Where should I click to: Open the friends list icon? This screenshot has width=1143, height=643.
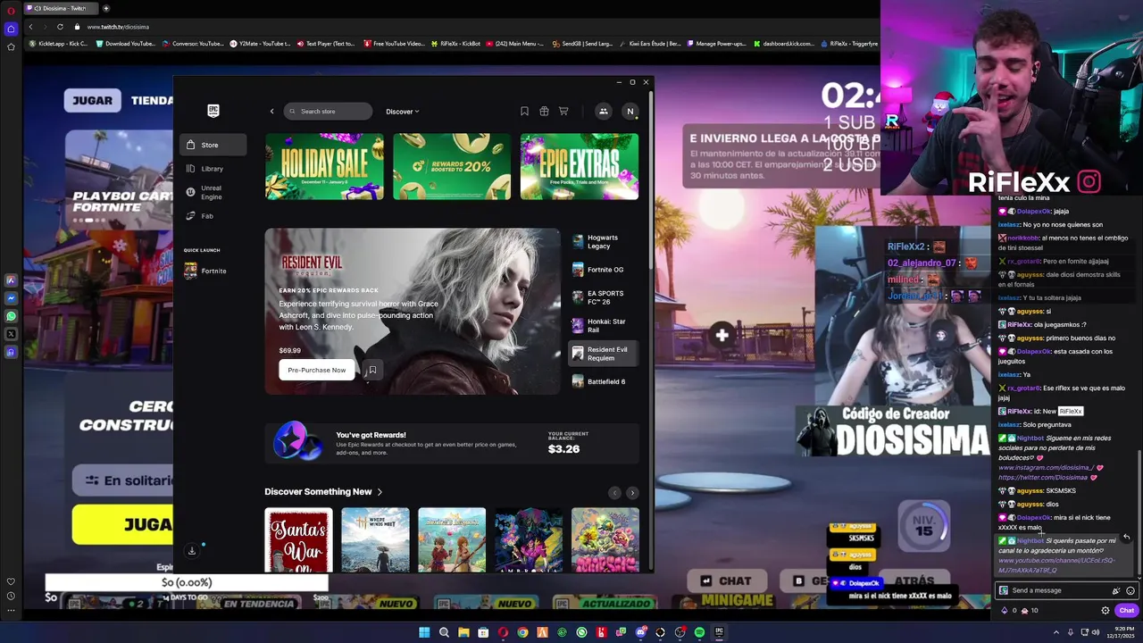point(604,112)
